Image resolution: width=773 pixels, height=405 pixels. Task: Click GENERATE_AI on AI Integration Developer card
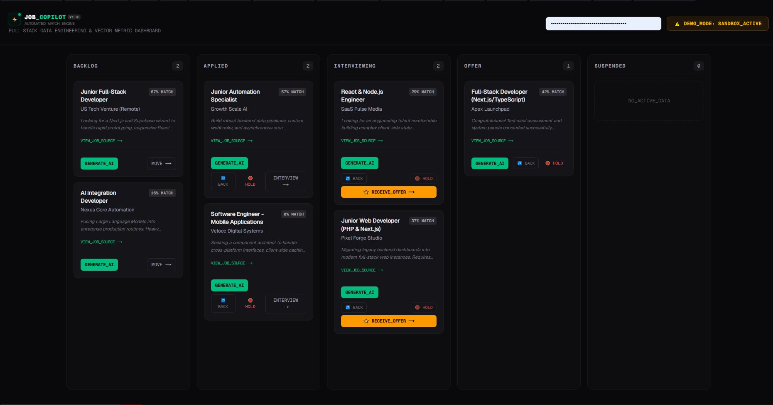99,264
